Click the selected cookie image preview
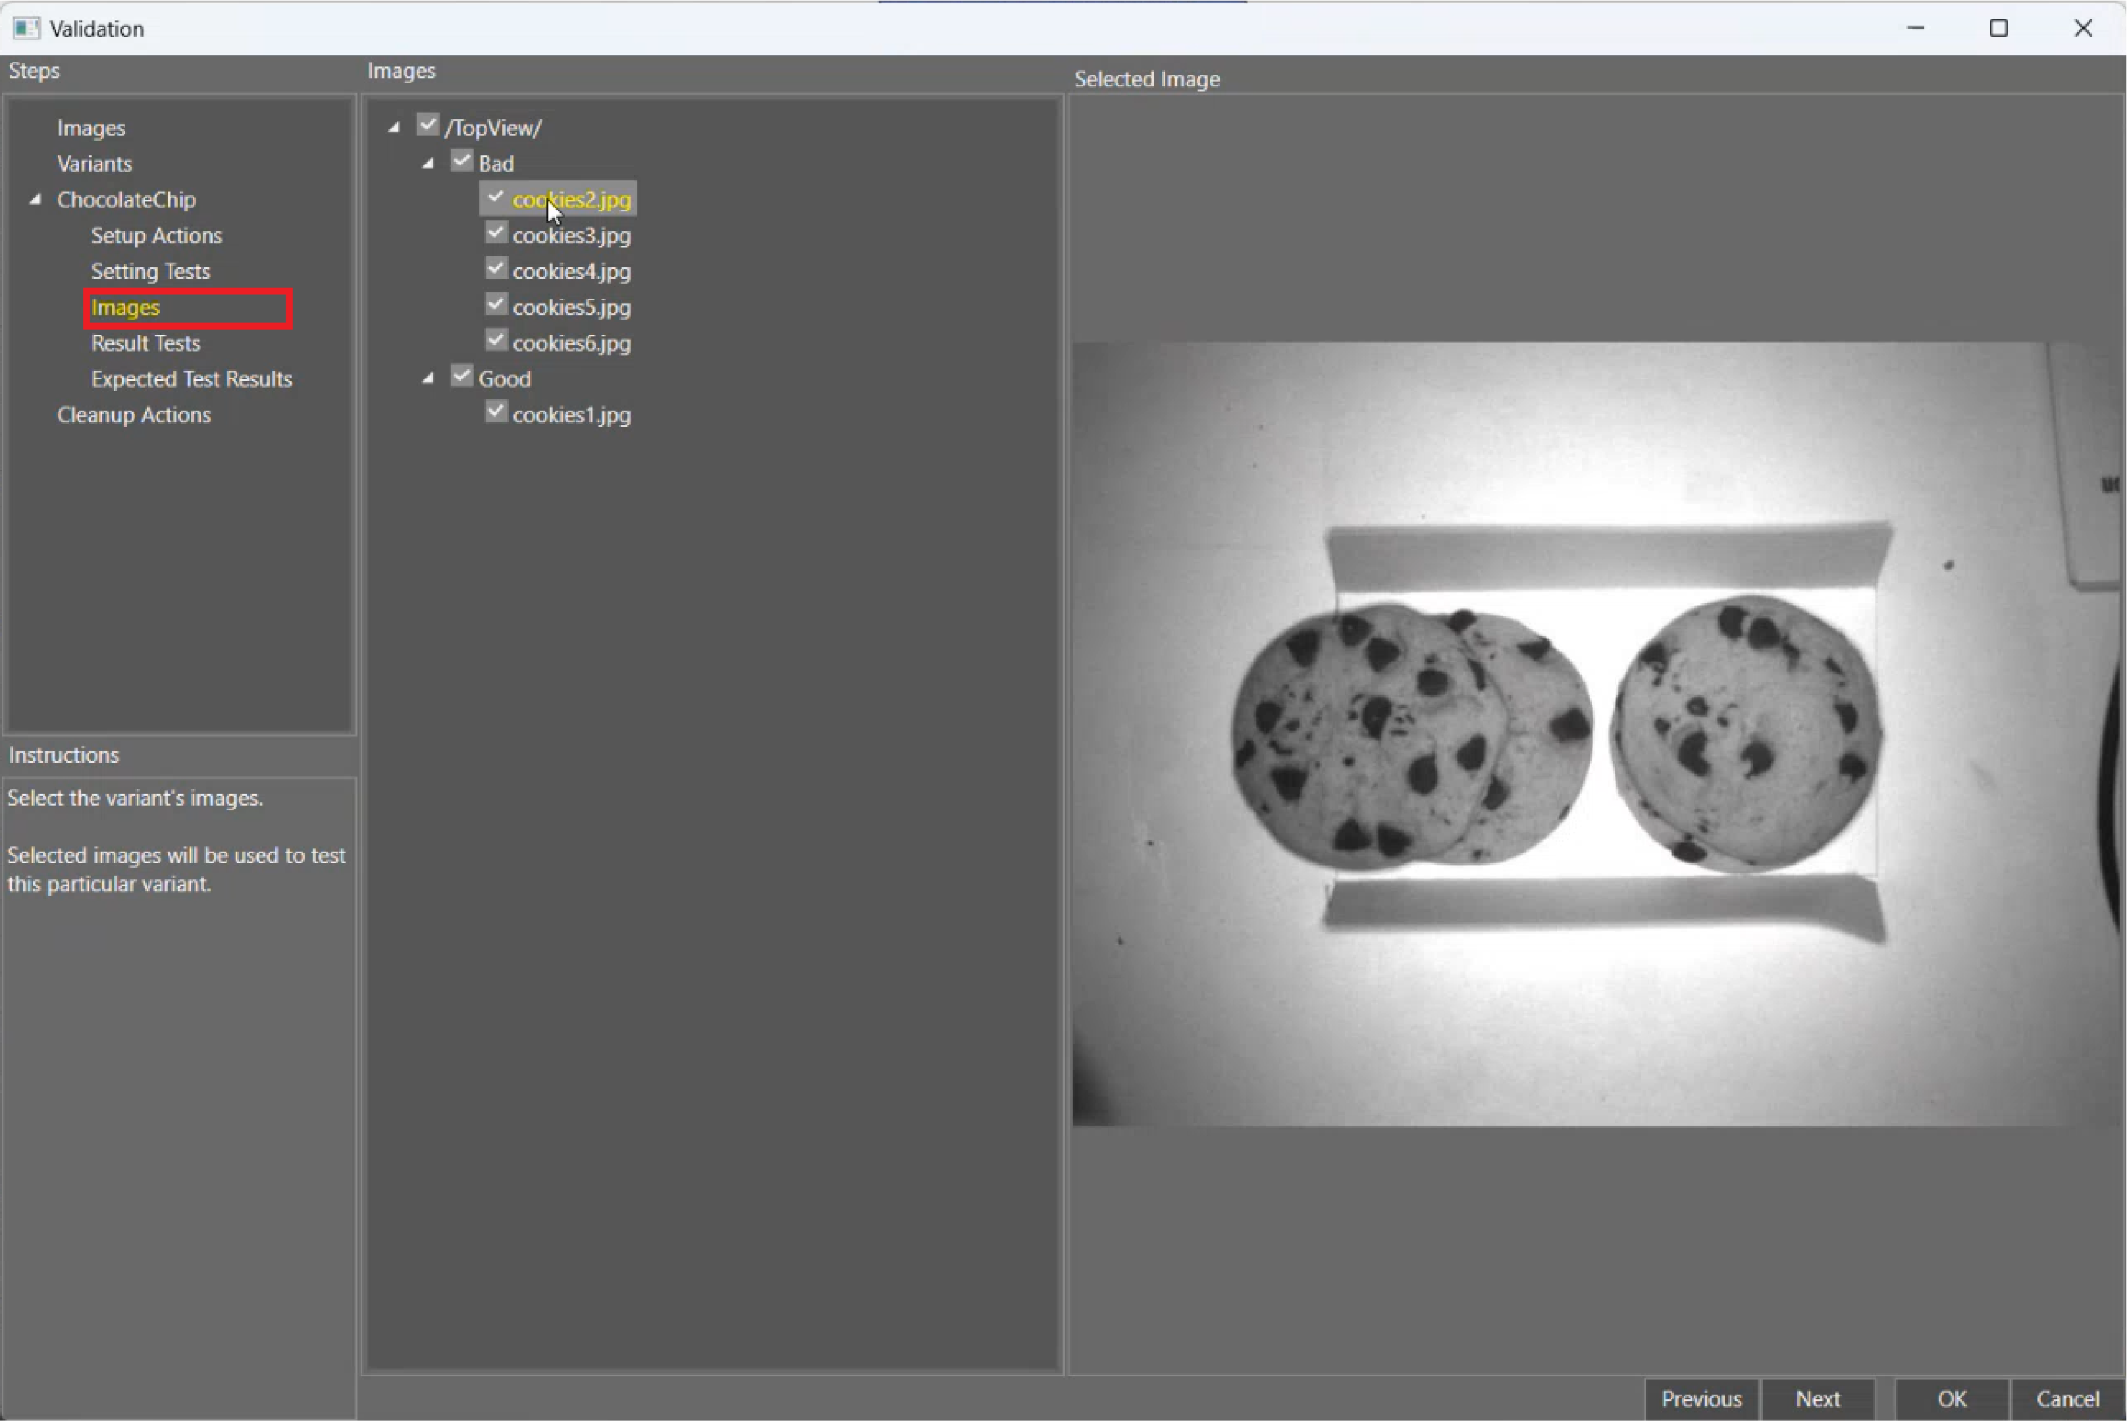Screen dimensions: 2127x1421 tap(1595, 734)
